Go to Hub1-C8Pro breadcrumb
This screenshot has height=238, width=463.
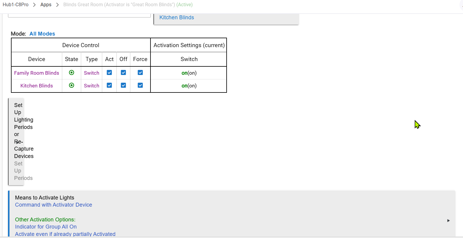16,5
